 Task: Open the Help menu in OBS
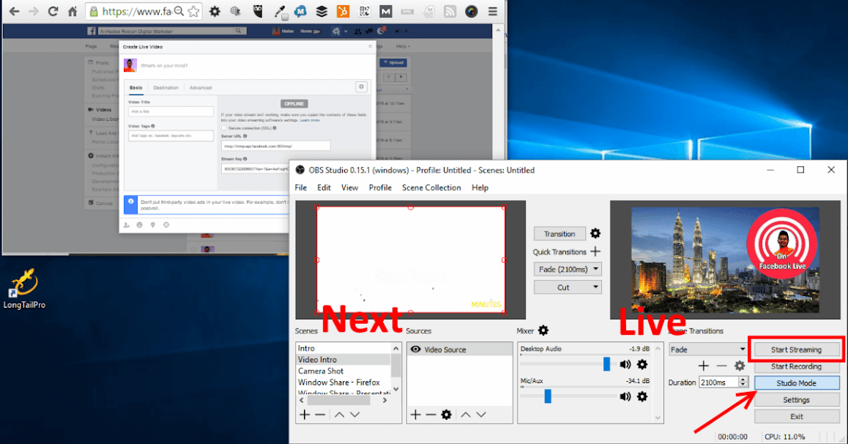pos(480,188)
